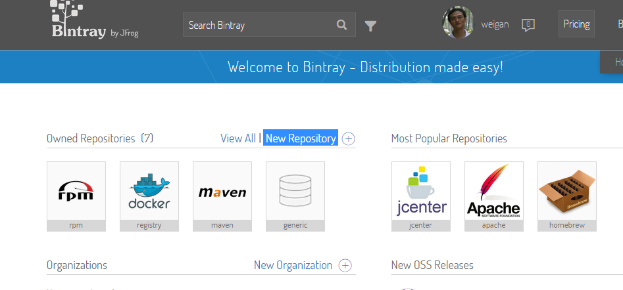Click the Owned Repositories (7) heading
Screen dimensions: 623x290
coord(100,138)
